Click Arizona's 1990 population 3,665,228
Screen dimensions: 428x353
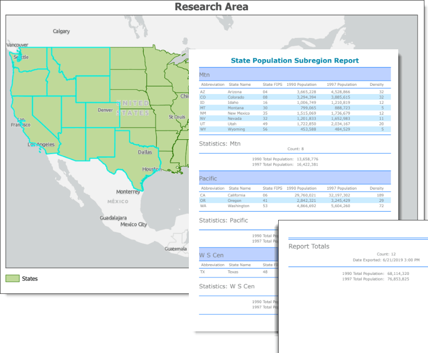[306, 92]
